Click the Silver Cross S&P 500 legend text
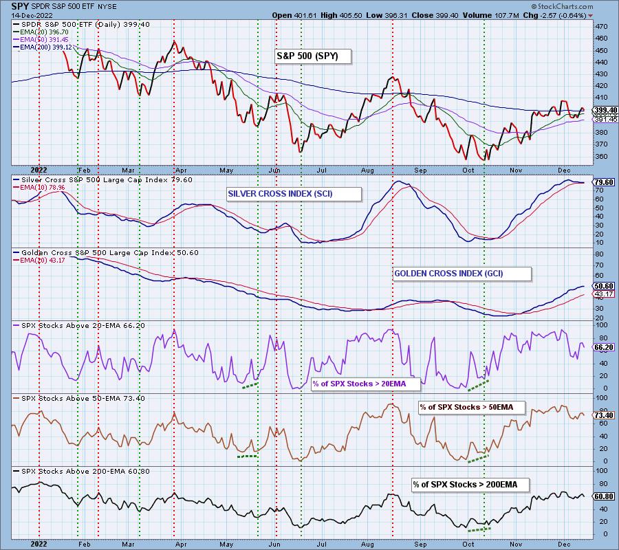The width and height of the screenshot is (619, 550). pyautogui.click(x=103, y=180)
